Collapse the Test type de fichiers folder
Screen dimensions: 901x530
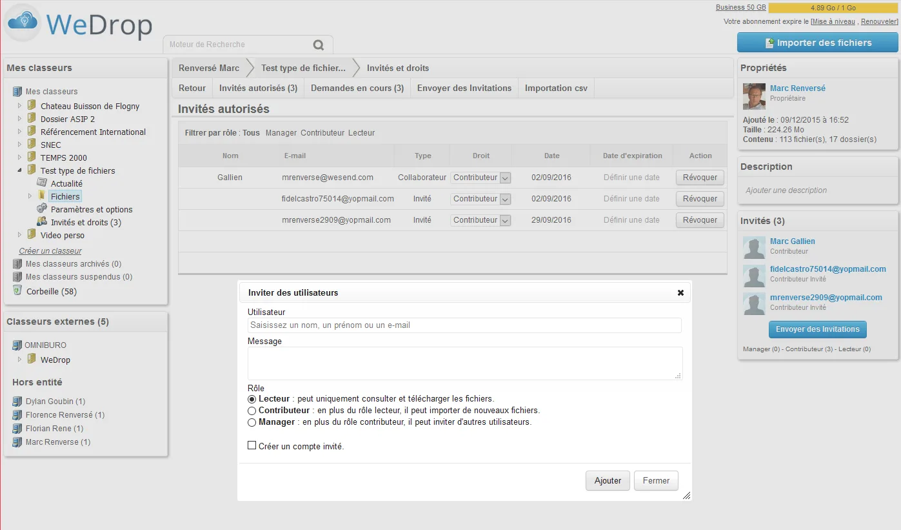pyautogui.click(x=19, y=170)
